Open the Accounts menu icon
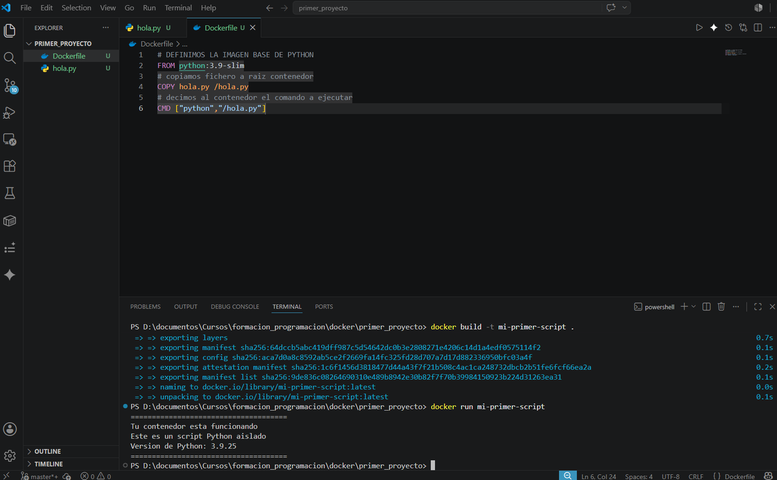Viewport: 777px width, 480px height. click(x=10, y=429)
